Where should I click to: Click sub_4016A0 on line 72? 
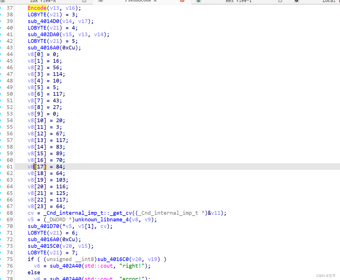coord(43,239)
